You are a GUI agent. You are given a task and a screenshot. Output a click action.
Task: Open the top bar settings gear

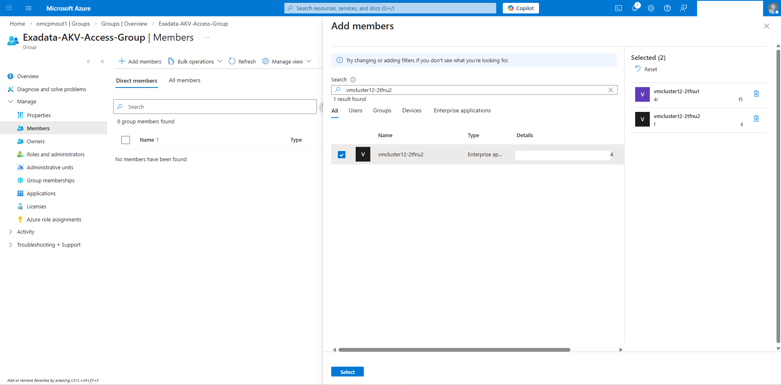(651, 8)
